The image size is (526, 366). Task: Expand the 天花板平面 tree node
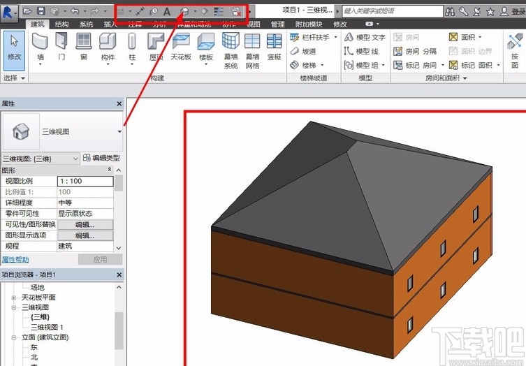[x=13, y=298]
